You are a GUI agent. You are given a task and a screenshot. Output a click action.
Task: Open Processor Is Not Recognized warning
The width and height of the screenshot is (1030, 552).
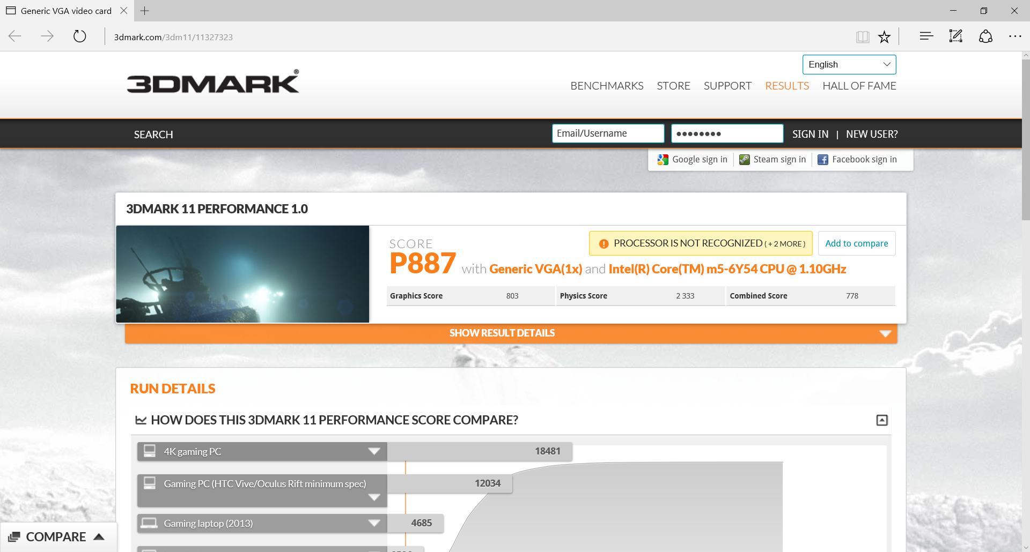coord(701,243)
